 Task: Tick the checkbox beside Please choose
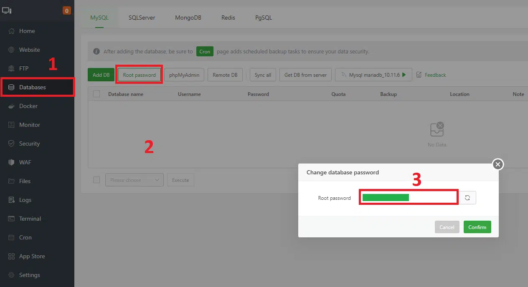click(96, 180)
